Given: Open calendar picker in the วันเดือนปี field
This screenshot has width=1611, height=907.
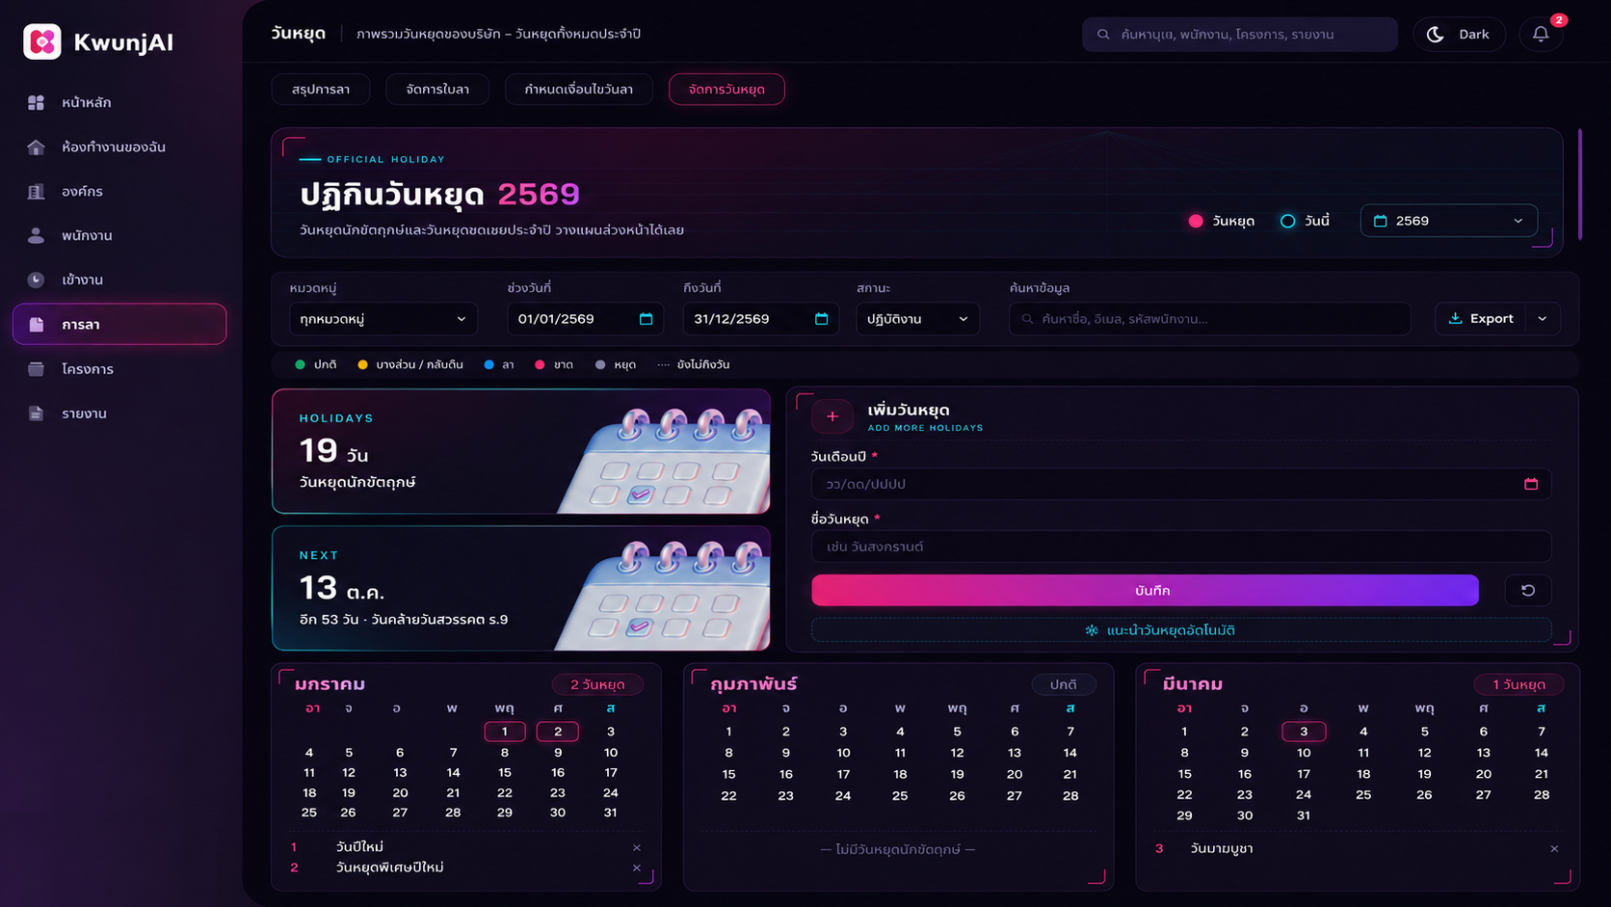Looking at the screenshot, I should tap(1531, 484).
